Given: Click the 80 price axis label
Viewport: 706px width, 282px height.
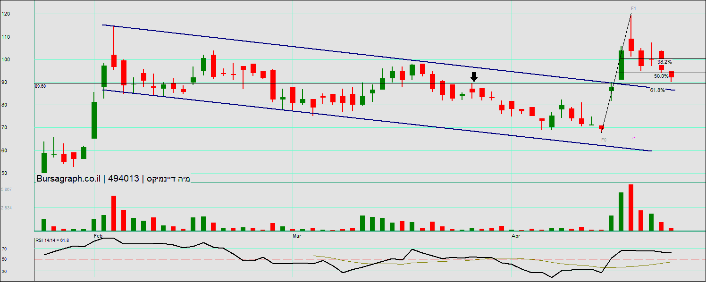Looking at the screenshot, I should 4,105.
